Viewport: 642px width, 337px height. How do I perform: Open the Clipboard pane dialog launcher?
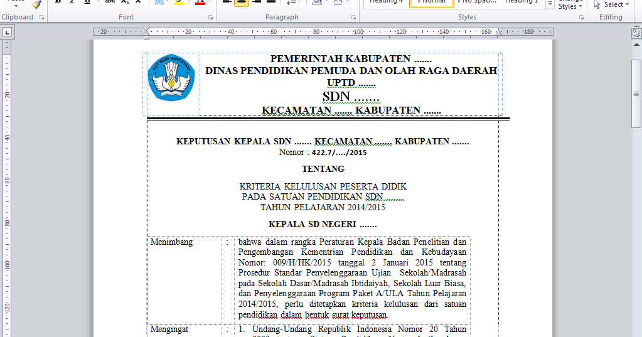42,17
